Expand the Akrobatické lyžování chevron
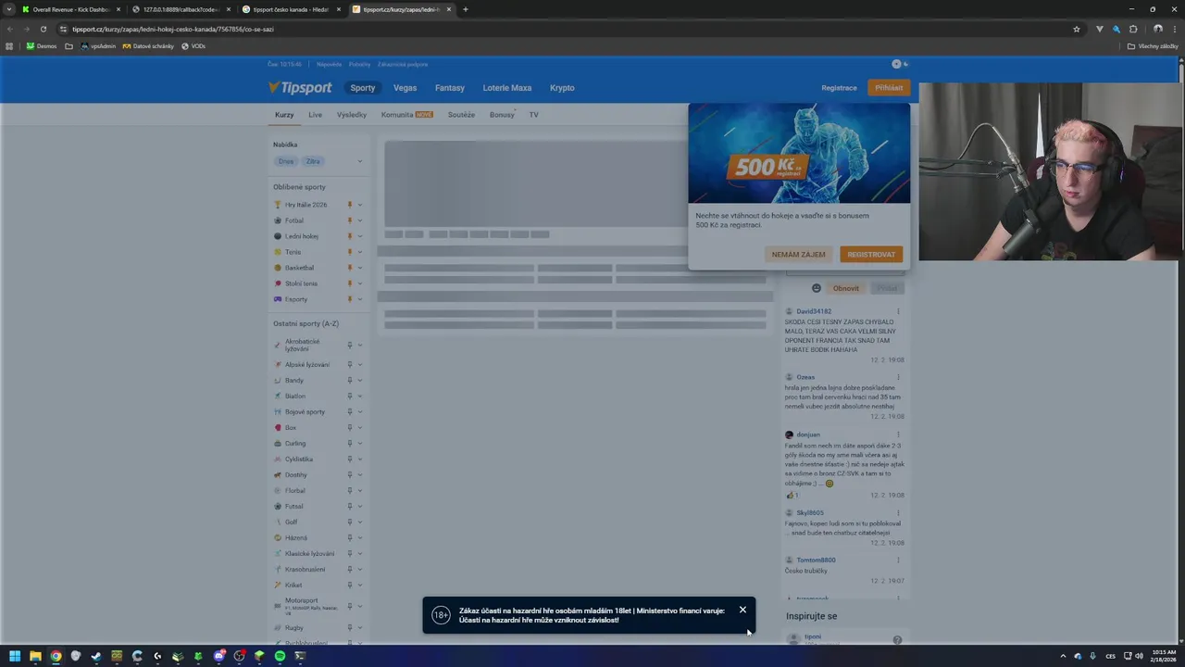 click(360, 345)
